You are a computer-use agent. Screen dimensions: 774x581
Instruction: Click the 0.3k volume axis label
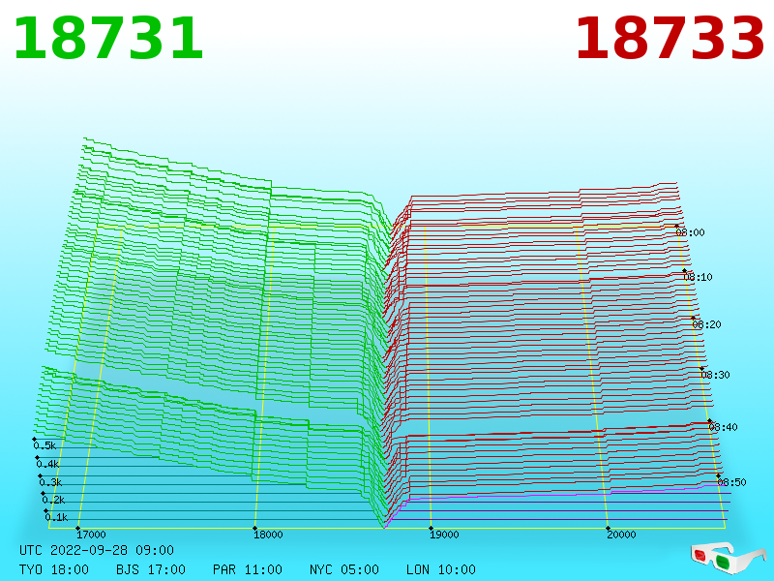click(x=50, y=482)
